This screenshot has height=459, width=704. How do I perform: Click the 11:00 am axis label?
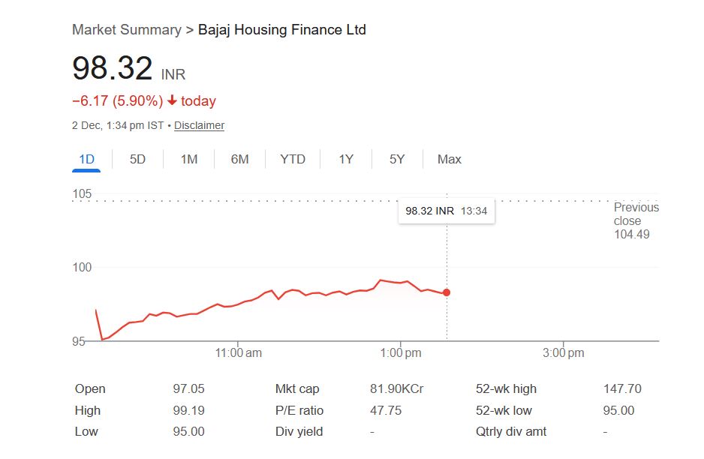point(239,352)
